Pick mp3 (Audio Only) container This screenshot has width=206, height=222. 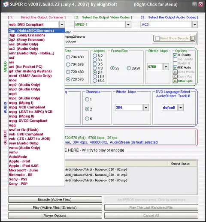point(36,89)
